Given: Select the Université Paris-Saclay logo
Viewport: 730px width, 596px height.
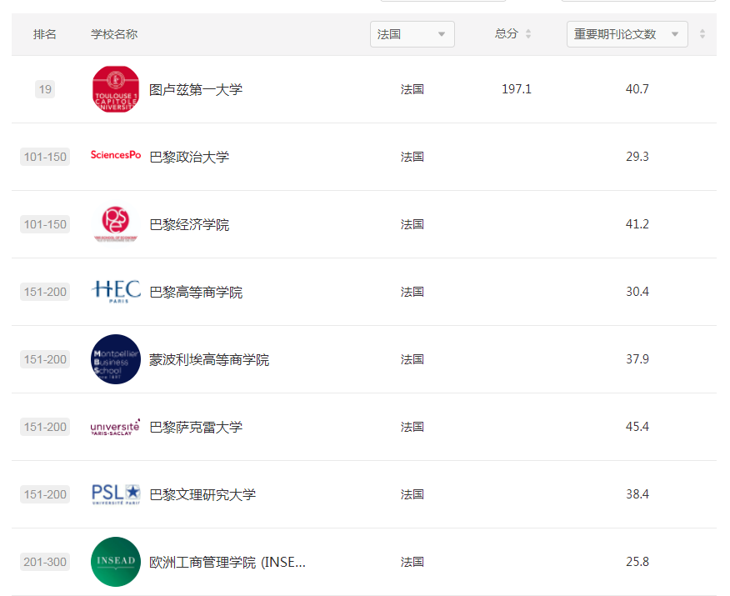Looking at the screenshot, I should (115, 426).
